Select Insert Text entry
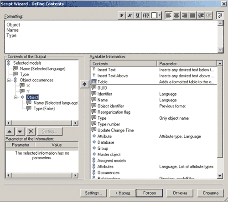The height and width of the screenshot is (202, 228). click(x=106, y=70)
